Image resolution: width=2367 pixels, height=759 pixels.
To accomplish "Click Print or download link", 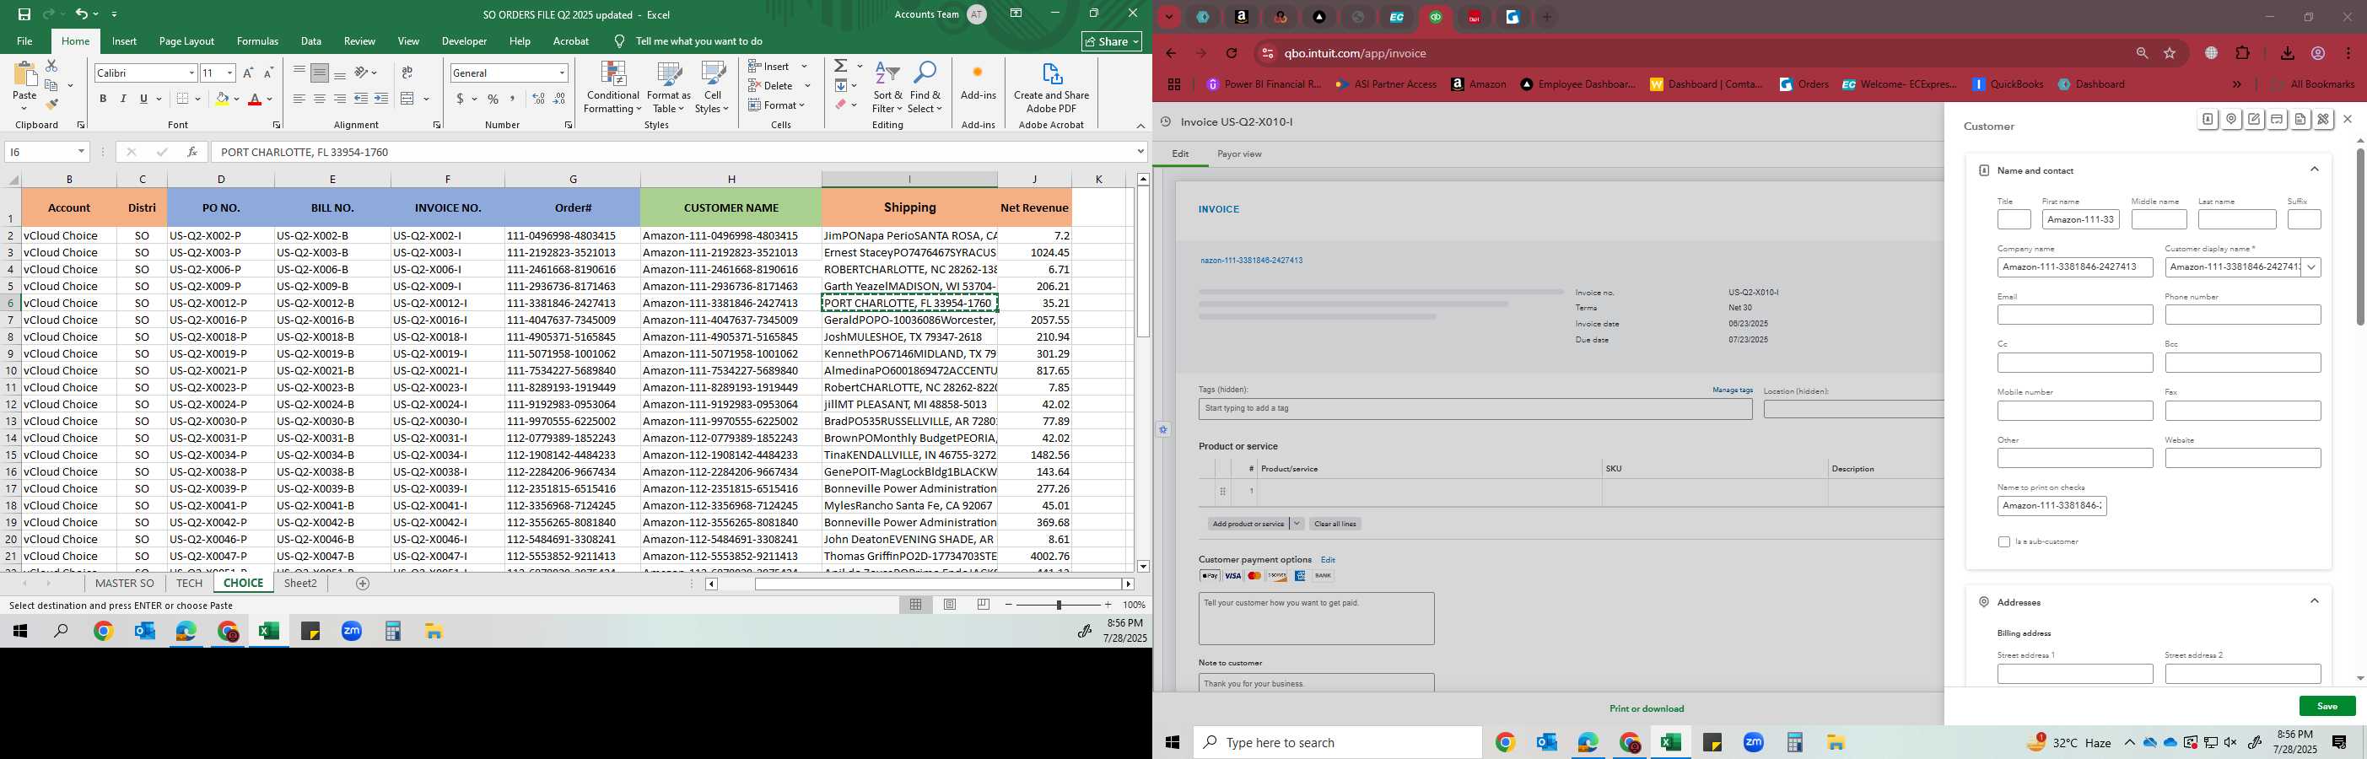I will pyautogui.click(x=1647, y=708).
